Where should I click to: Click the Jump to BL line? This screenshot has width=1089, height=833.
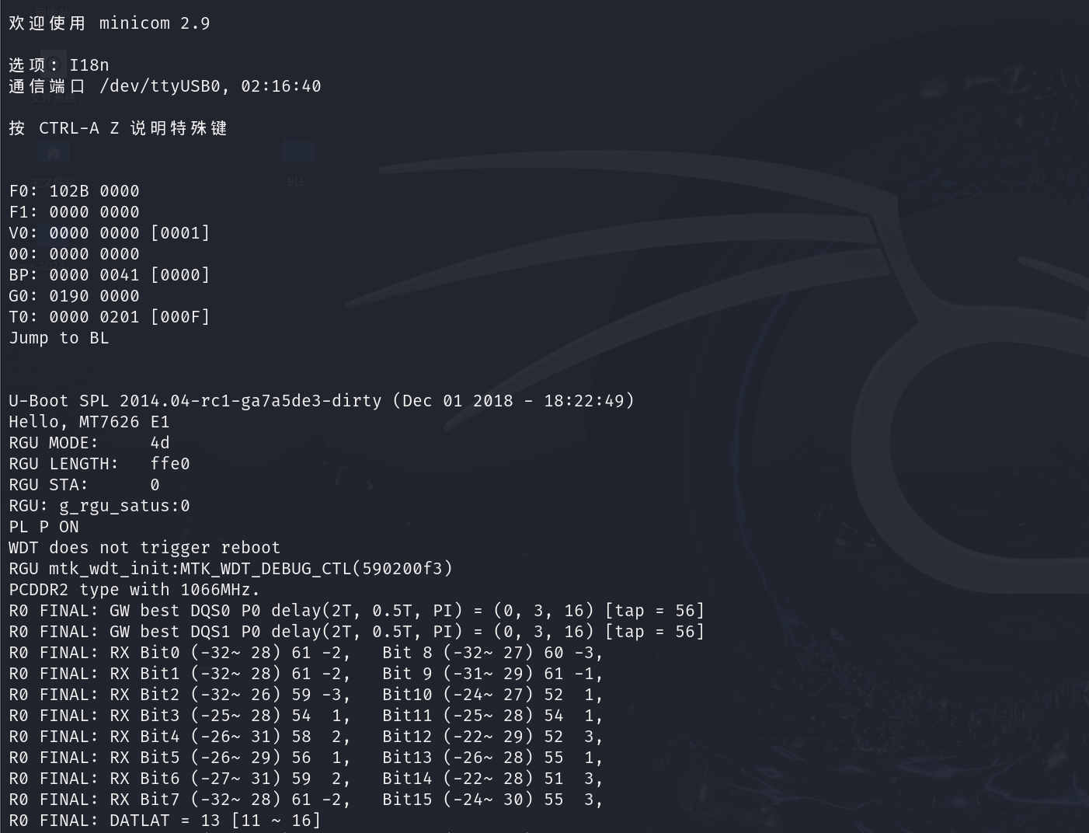(59, 338)
